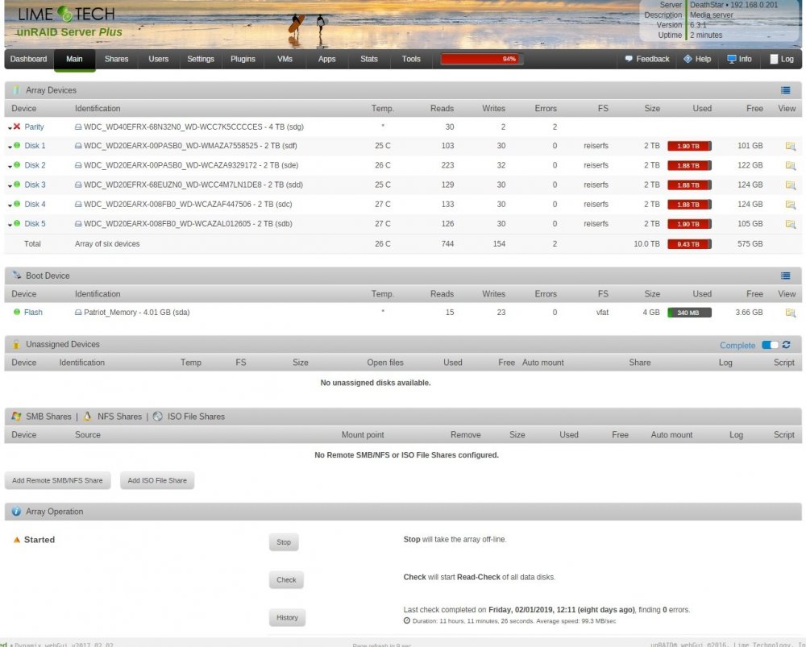Browse Disk 2 via its view icon
Image resolution: width=806 pixels, height=647 pixels.
click(x=790, y=165)
